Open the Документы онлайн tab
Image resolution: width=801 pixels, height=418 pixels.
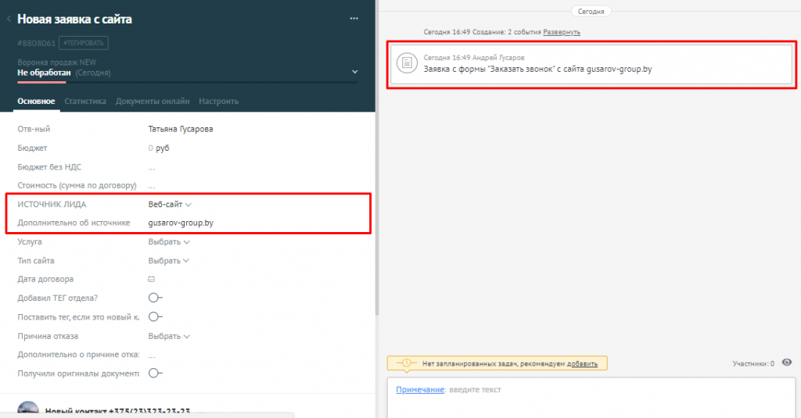pyautogui.click(x=153, y=101)
